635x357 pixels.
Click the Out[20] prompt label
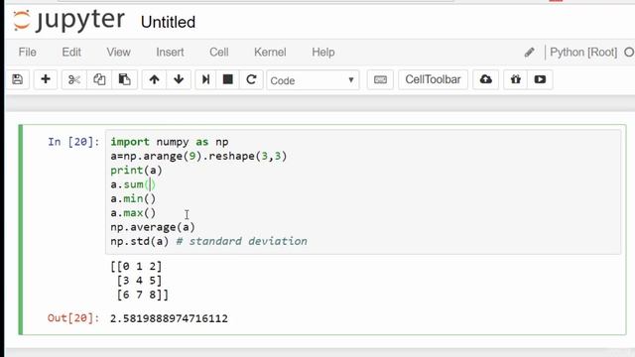pyautogui.click(x=73, y=318)
